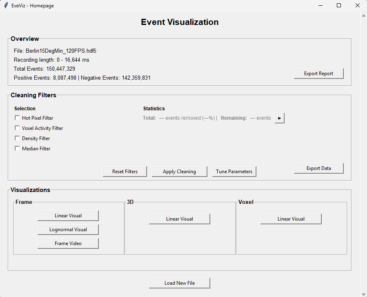This screenshot has width=367, height=297.
Task: Generate the Frame Video
Action: [x=68, y=243]
